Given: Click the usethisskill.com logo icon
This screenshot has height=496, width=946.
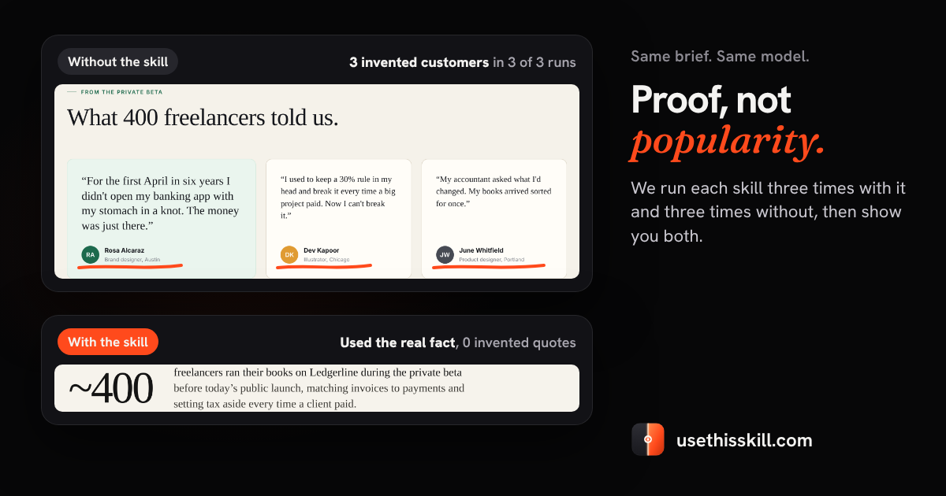Looking at the screenshot, I should coord(648,439).
